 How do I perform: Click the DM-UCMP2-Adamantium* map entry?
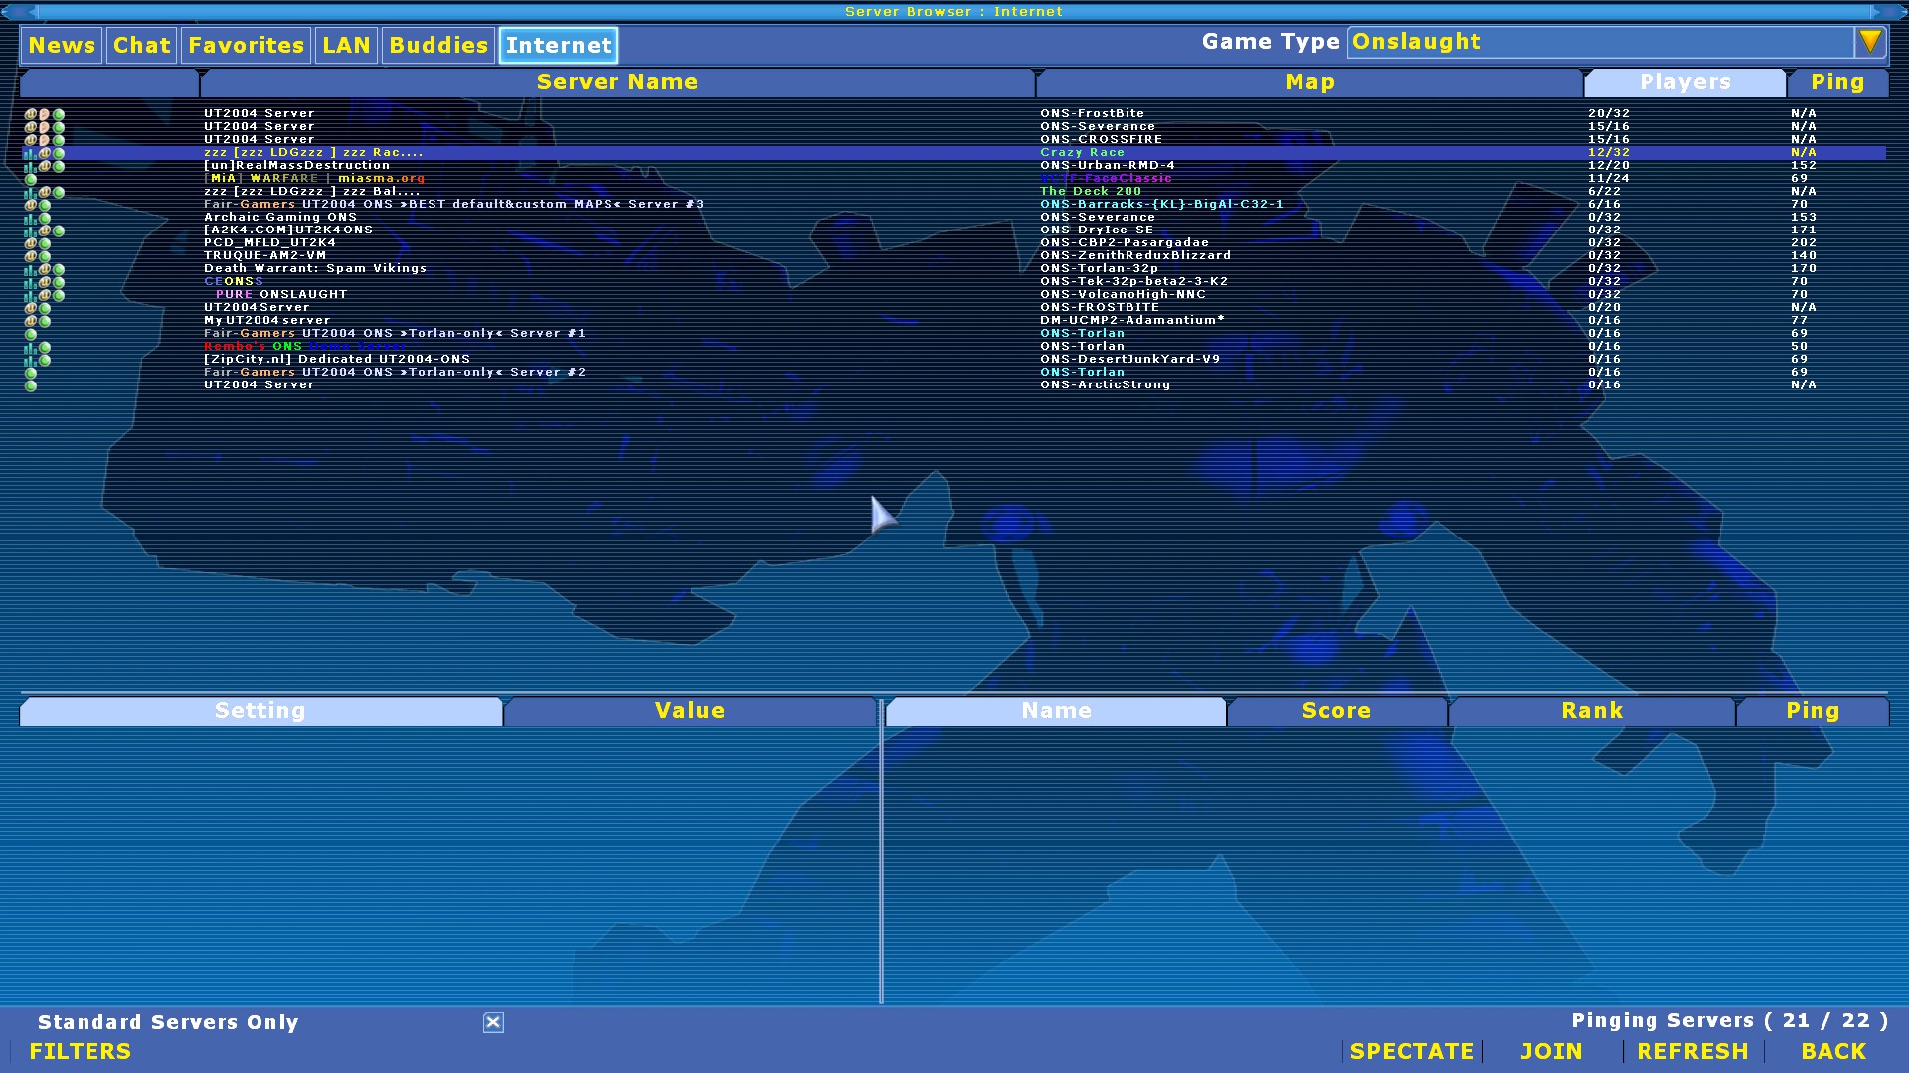1132,321
